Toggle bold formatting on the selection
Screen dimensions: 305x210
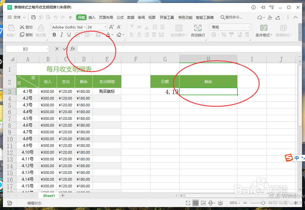(54, 35)
